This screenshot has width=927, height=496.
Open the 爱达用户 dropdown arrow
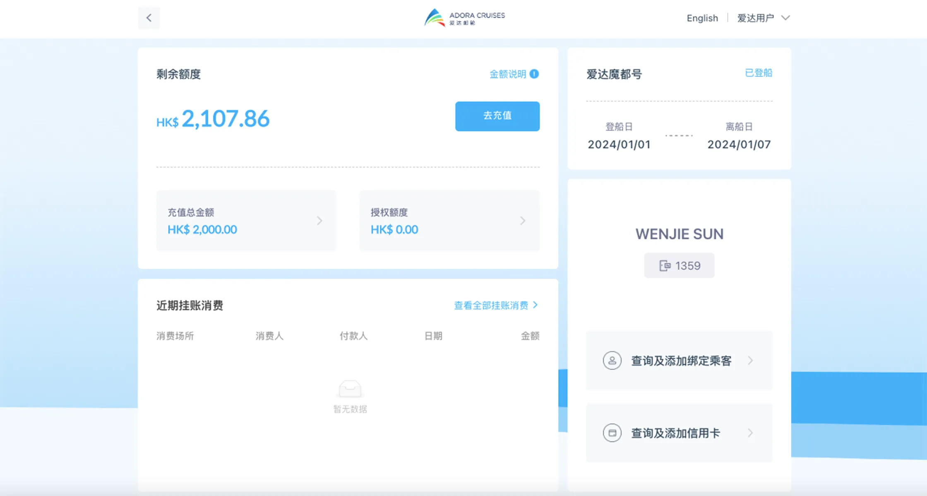pyautogui.click(x=785, y=18)
